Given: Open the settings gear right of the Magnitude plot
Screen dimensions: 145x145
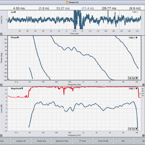Looking at the screenshot, I should pos(144,136).
